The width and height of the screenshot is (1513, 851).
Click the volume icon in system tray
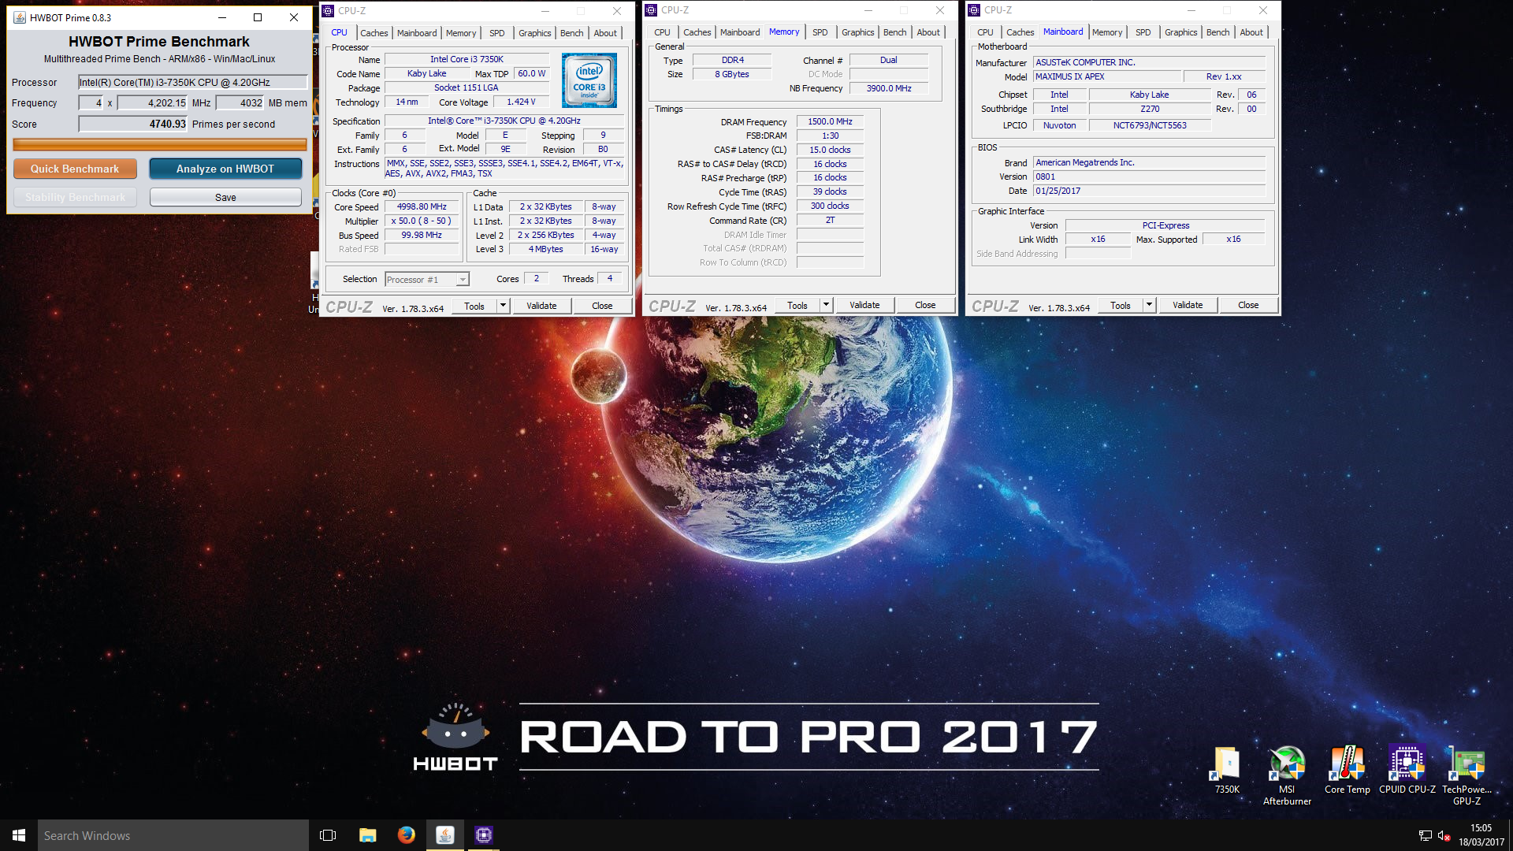1444,836
